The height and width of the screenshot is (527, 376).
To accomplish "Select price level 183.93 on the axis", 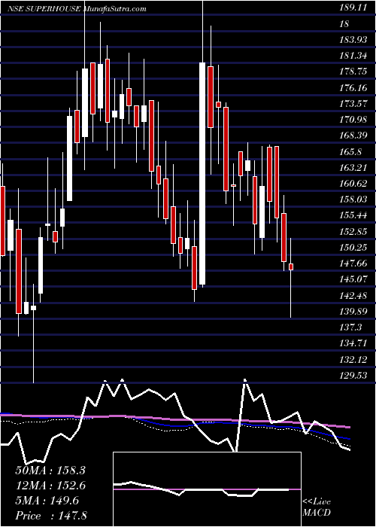I will click(x=353, y=41).
